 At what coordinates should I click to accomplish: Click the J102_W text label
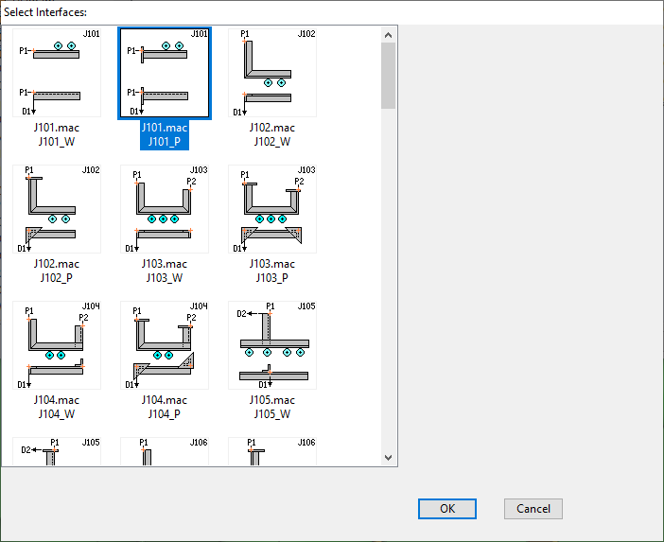point(272,143)
